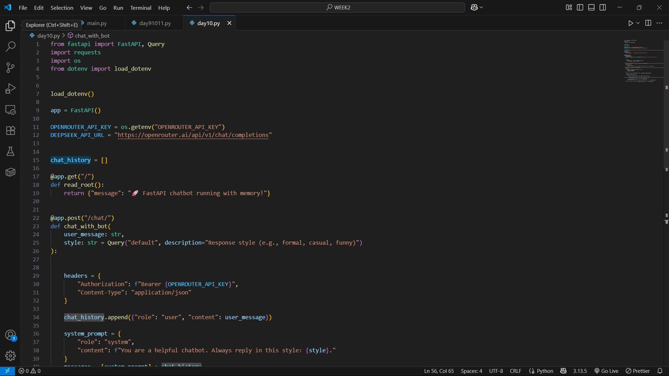
Task: Open the Source Control panel
Action: click(10, 67)
